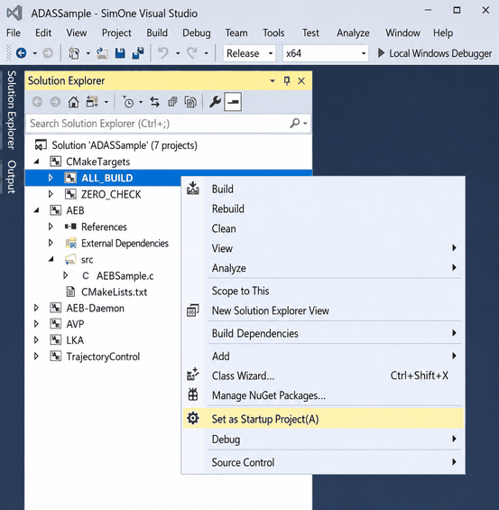Expand the References node
The width and height of the screenshot is (499, 510).
[51, 227]
